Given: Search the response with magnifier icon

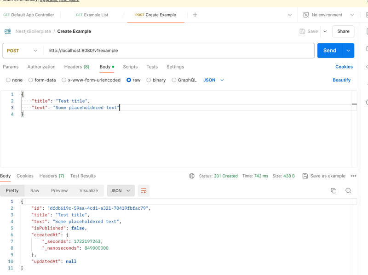Looking at the screenshot, I should coord(348,190).
